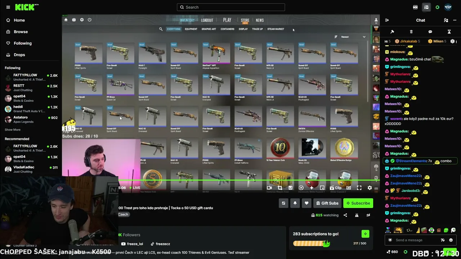
Task: Click the Miken leaderboard entry
Action: (437, 41)
